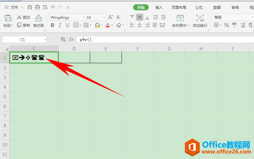
Task: Increase indent icon
Action: [x=163, y=17]
